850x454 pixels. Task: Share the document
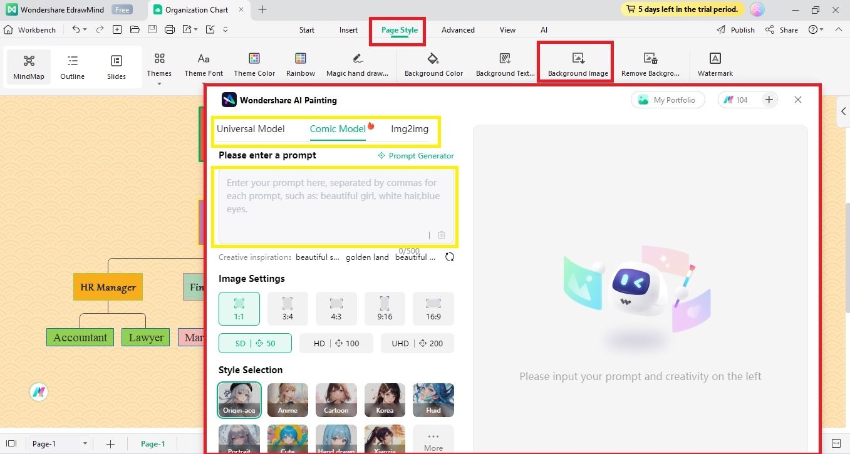tap(782, 30)
